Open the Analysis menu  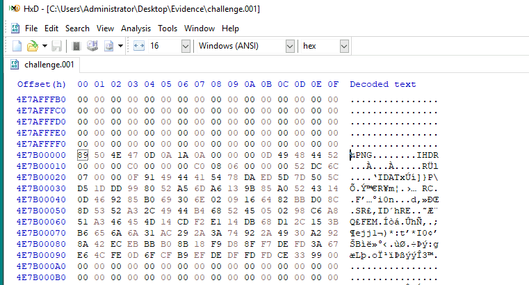point(136,28)
